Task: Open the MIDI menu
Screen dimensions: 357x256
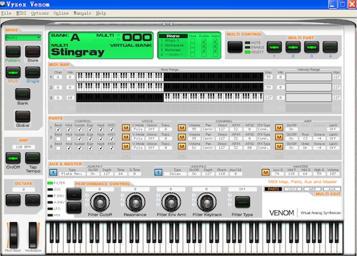Action: click(x=21, y=13)
